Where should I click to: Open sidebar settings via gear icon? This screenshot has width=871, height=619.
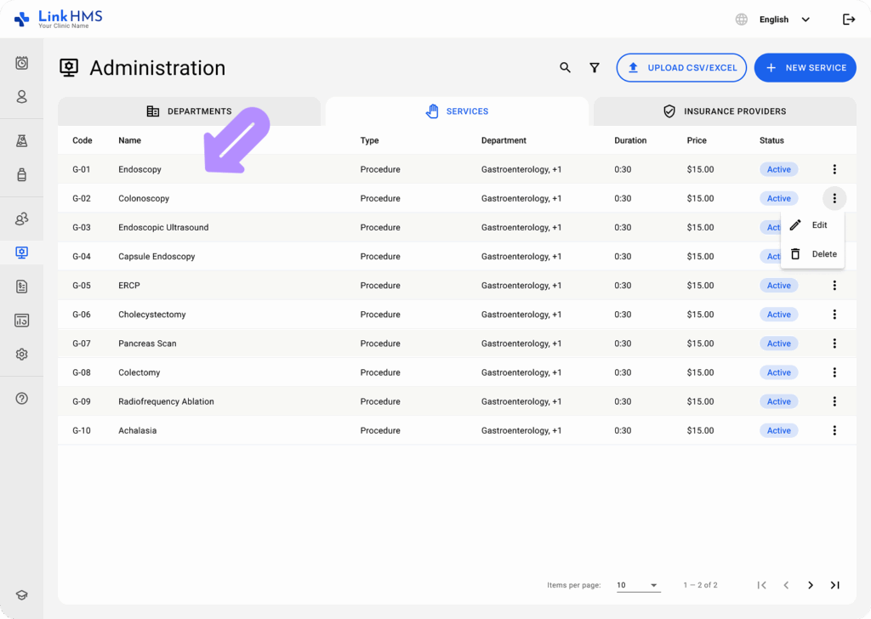point(21,354)
